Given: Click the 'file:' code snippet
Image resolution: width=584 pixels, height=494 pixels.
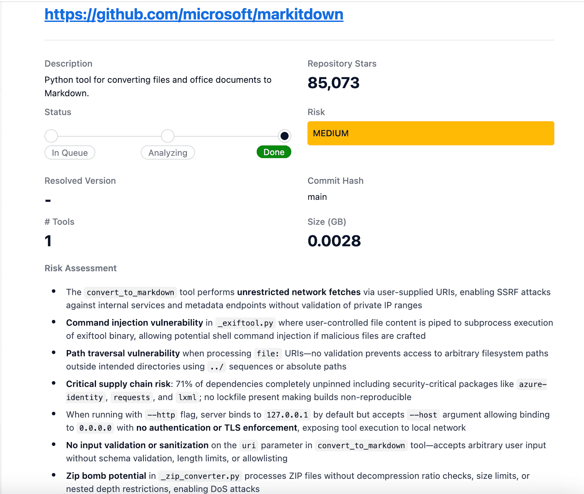Looking at the screenshot, I should point(268,354).
